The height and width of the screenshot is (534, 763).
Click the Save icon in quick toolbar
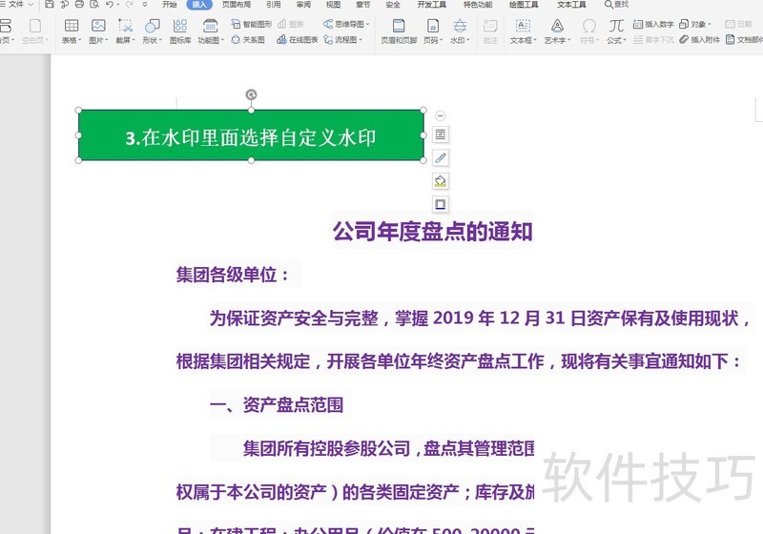point(50,5)
